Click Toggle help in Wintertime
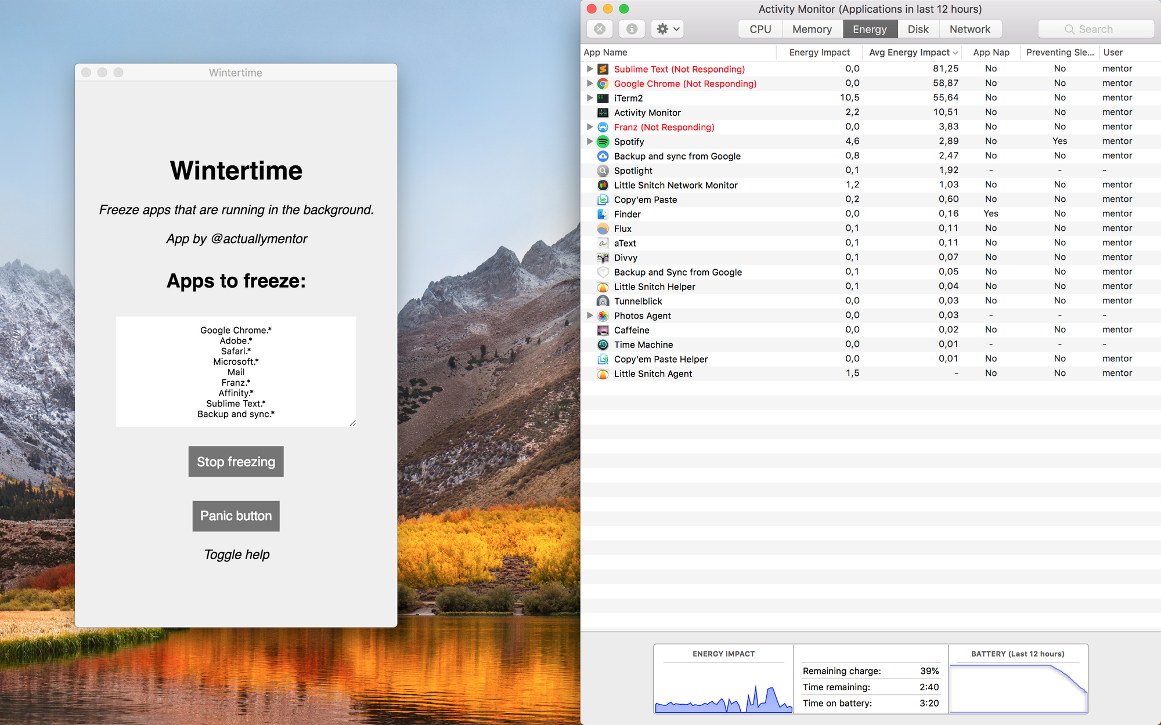The image size is (1161, 725). click(236, 554)
